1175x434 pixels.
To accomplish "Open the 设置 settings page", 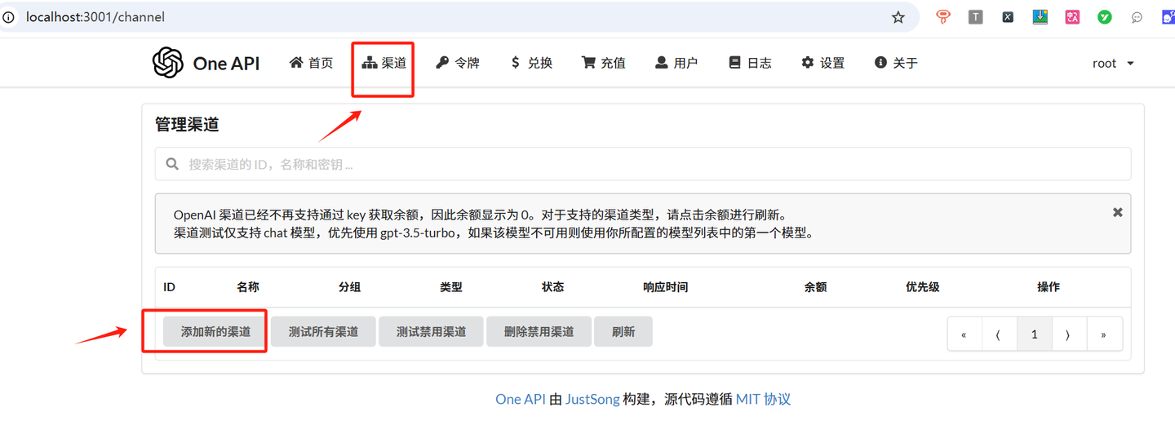I will point(822,63).
